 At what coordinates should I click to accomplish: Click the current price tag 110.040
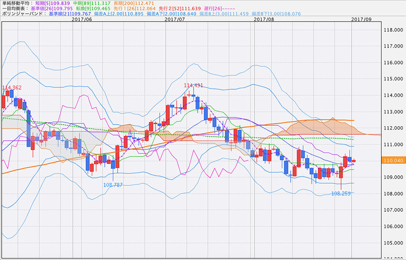tap(392, 161)
